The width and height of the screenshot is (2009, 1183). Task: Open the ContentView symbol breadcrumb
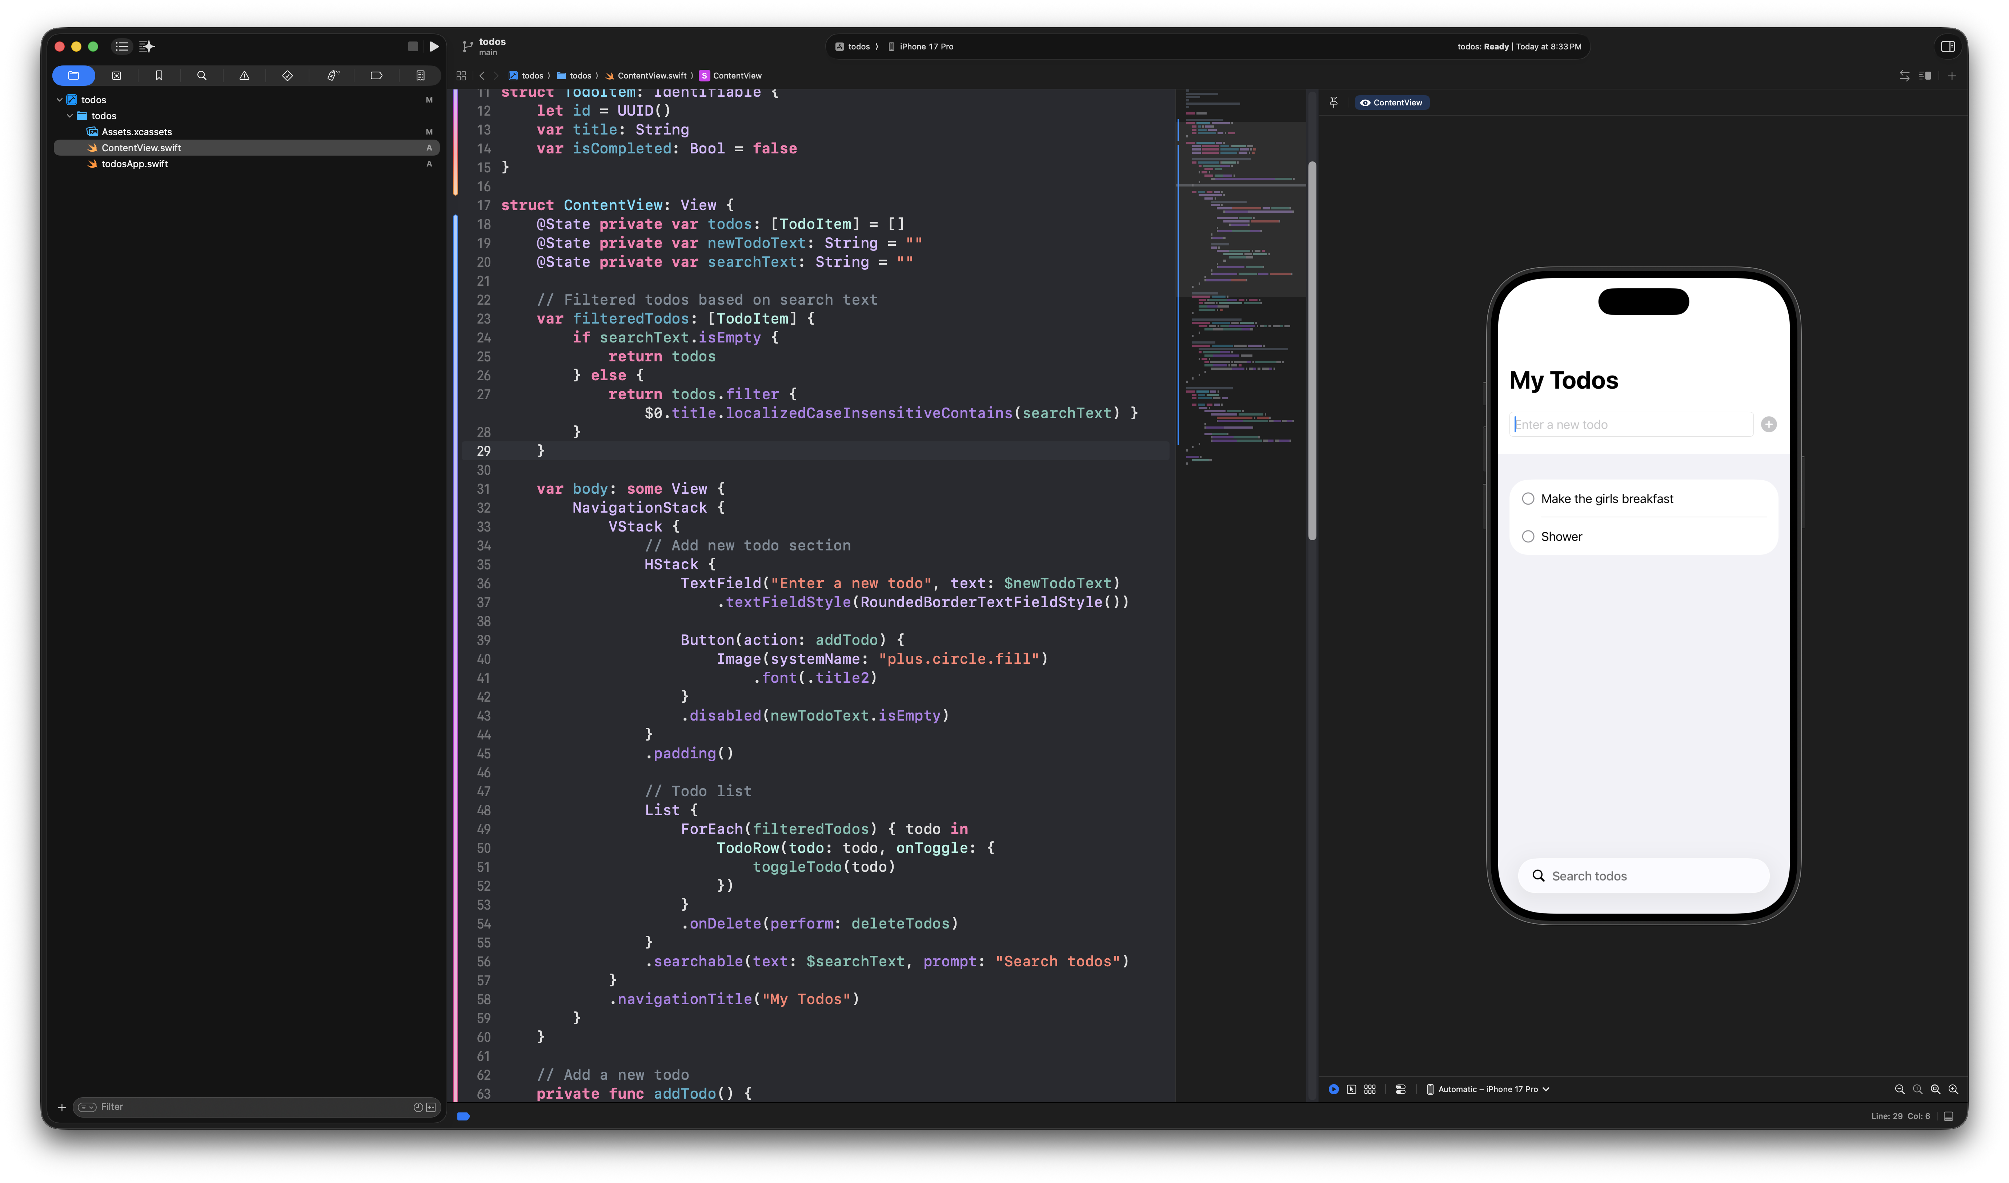pyautogui.click(x=730, y=76)
